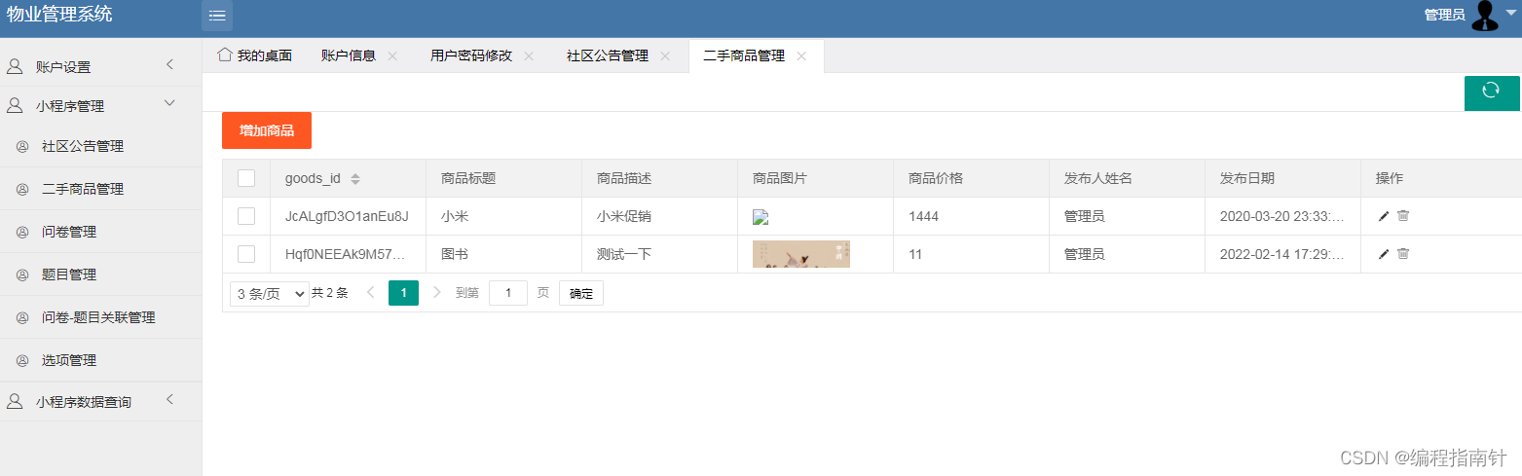Open the admin dropdown arrow at top right

click(x=1511, y=12)
